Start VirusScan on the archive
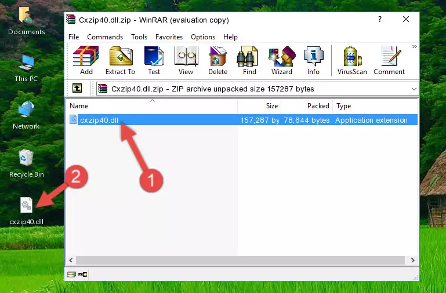 pyautogui.click(x=352, y=60)
